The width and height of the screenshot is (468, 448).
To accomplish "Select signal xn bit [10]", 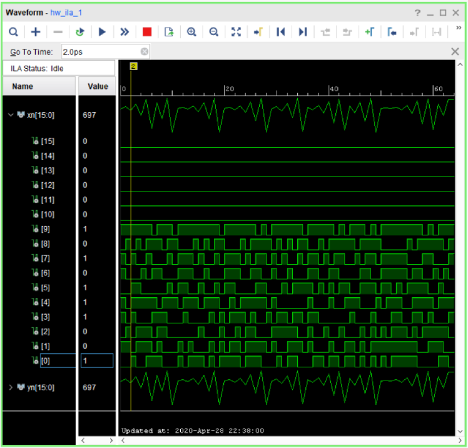I will point(48,214).
